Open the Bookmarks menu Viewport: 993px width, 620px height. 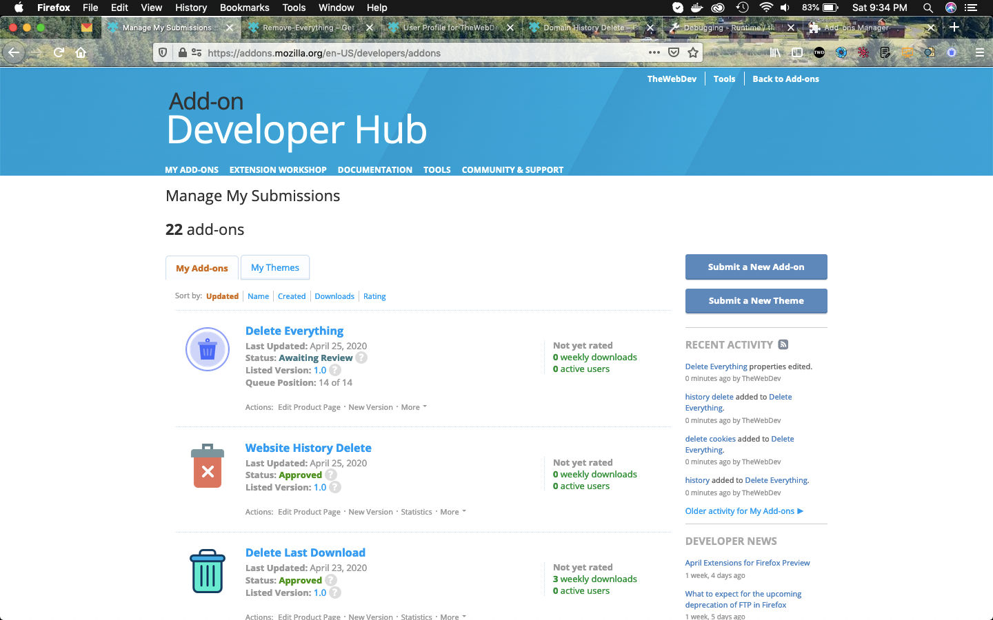click(x=244, y=8)
